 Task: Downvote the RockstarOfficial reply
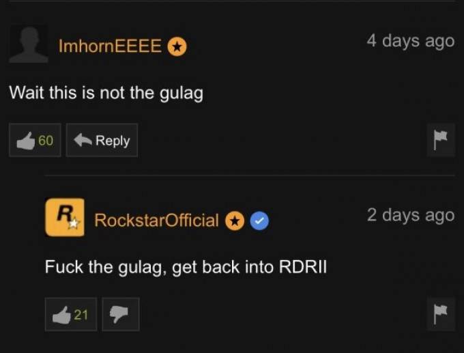(x=121, y=314)
